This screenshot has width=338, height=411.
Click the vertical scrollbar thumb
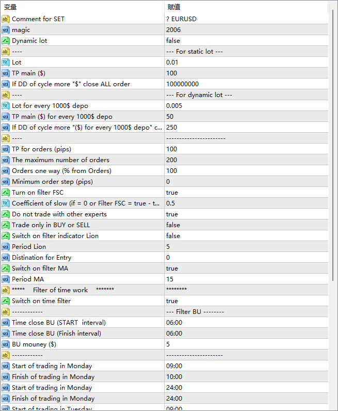tap(333, 146)
